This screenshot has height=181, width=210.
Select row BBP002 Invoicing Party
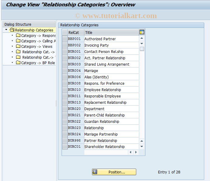[x=65, y=45]
